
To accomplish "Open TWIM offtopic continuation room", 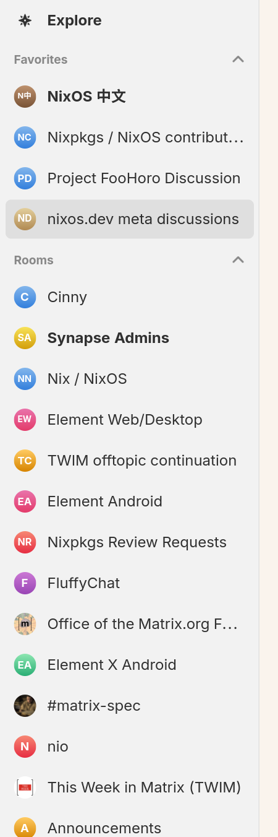I will point(130,461).
